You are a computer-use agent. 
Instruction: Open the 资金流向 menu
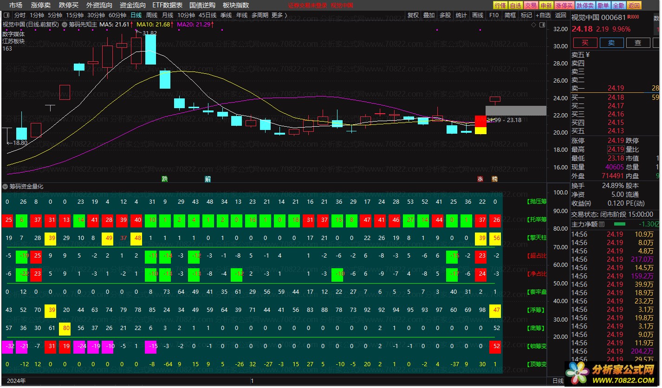[x=133, y=5]
